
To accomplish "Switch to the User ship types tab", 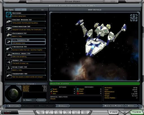I will 42,10.
